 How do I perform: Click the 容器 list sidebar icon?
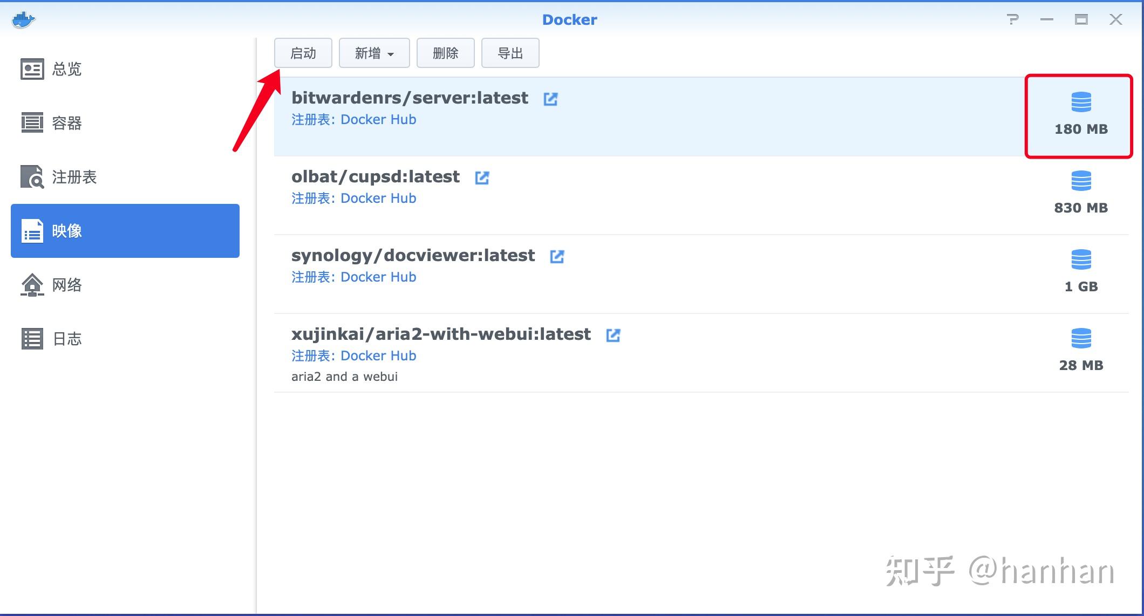coord(32,123)
